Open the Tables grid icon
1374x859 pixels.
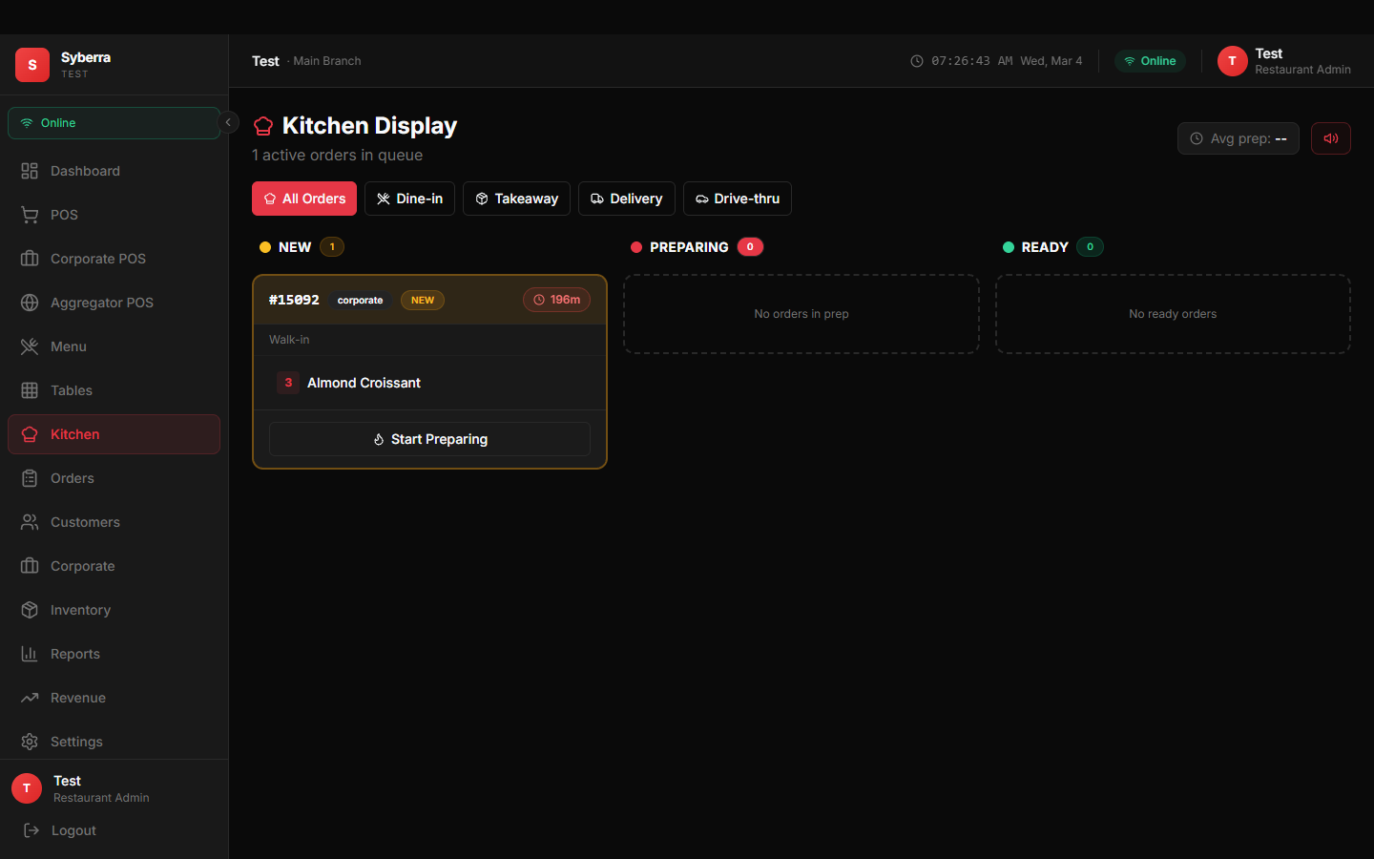click(x=30, y=390)
